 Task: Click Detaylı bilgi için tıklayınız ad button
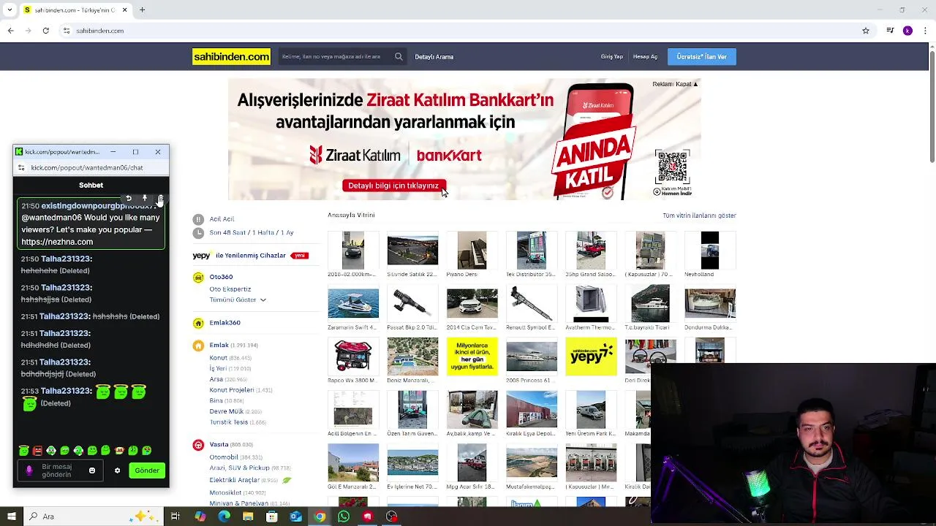(393, 186)
